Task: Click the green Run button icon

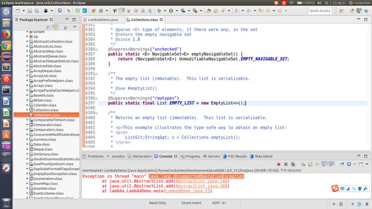Action: (x=171, y=11)
